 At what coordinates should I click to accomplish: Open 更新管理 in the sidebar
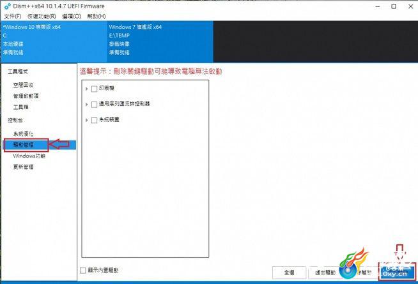pos(23,167)
